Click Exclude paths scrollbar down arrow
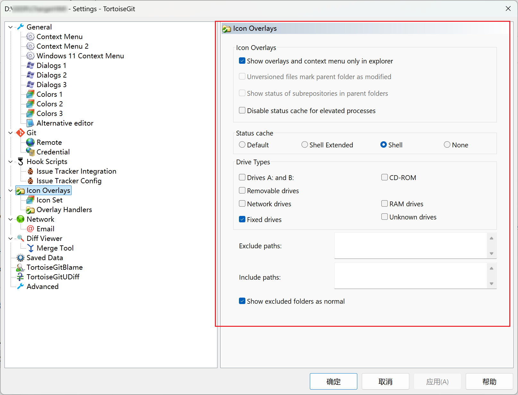The image size is (518, 395). pyautogui.click(x=491, y=253)
